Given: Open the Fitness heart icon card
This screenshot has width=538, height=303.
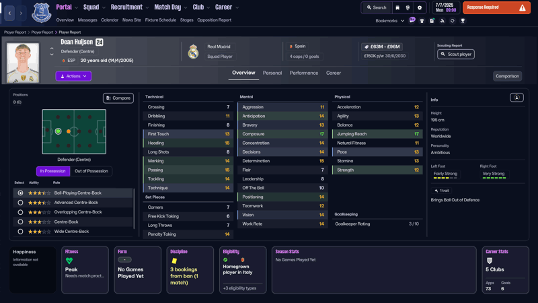Looking at the screenshot, I should [69, 261].
